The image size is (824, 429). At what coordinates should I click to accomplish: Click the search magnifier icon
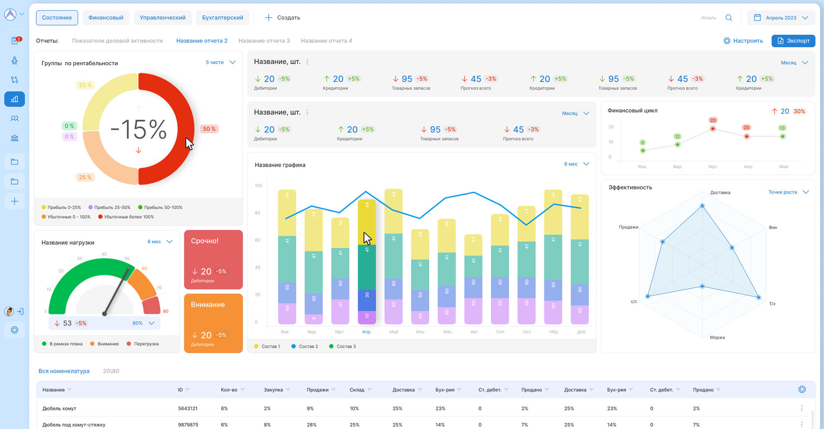point(729,18)
